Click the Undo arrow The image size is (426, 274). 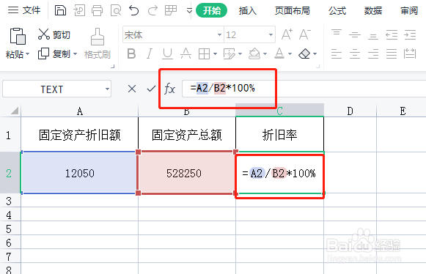point(134,11)
